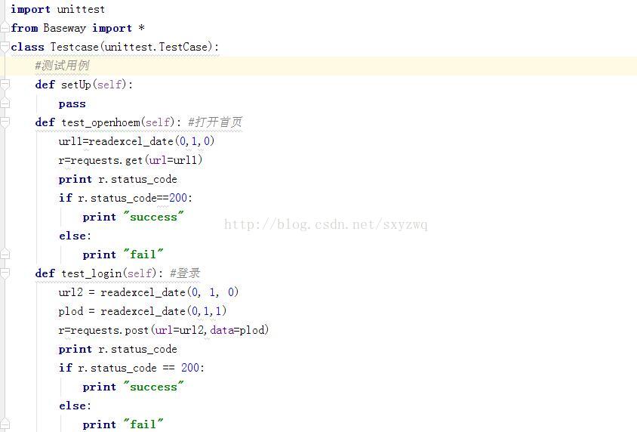The width and height of the screenshot is (637, 432).
Task: Click the 'test_login' method name
Action: pyautogui.click(x=91, y=273)
